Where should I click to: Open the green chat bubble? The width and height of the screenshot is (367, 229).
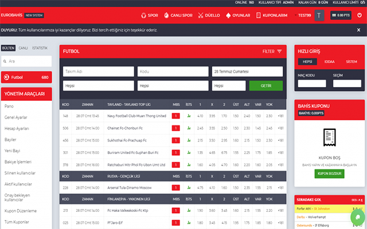click(x=357, y=218)
